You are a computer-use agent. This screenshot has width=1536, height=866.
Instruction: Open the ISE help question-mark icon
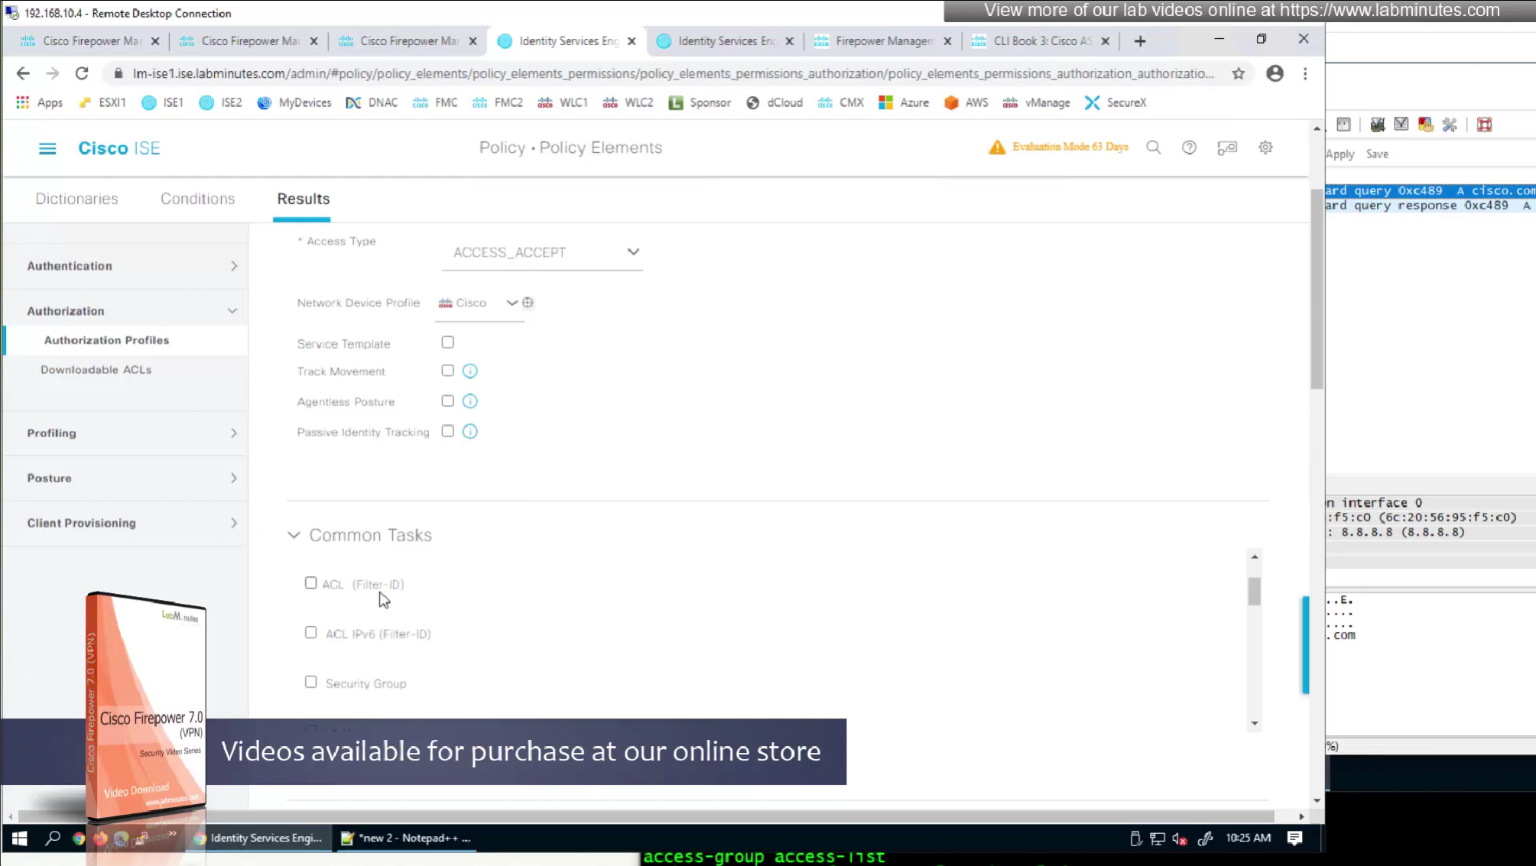(x=1189, y=148)
